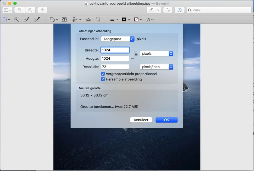Screen dimensions: 254x171
Task: Open the text style A button
Action: coord(148,20)
